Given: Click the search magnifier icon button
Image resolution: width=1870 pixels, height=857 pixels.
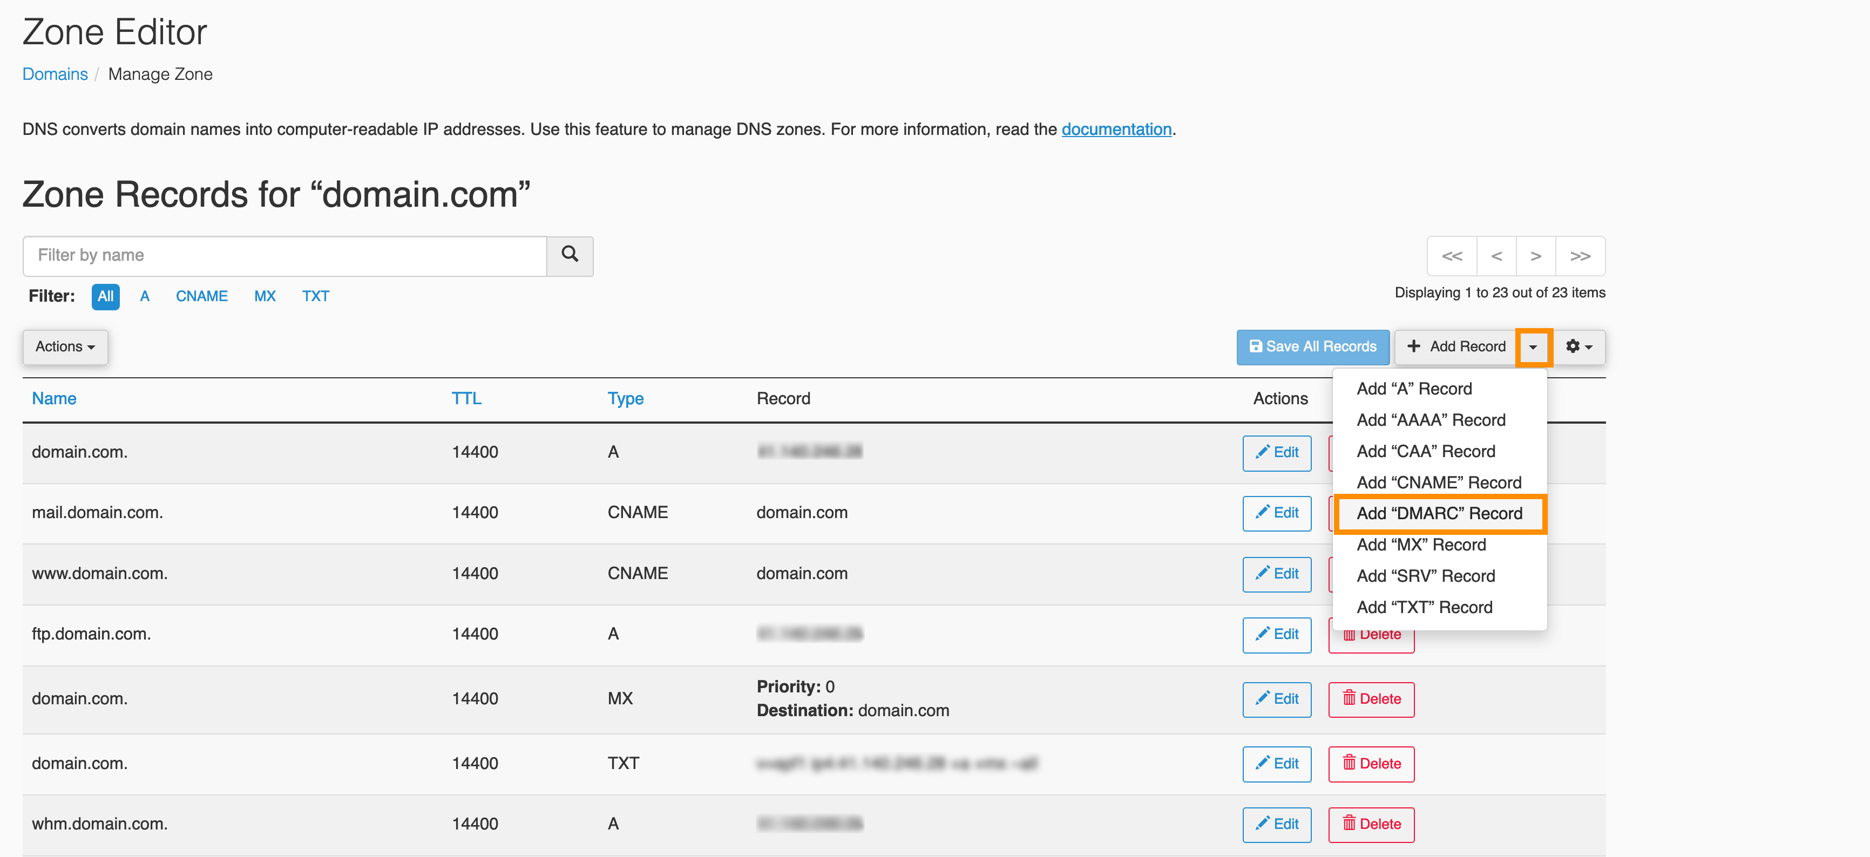Looking at the screenshot, I should (569, 255).
